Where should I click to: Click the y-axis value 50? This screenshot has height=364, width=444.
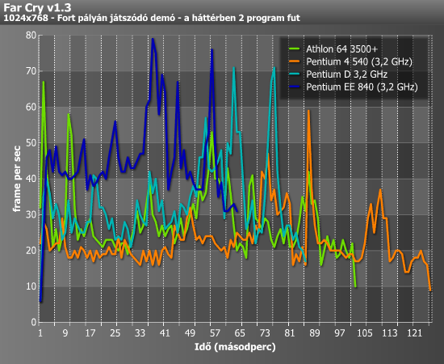coord(31,143)
